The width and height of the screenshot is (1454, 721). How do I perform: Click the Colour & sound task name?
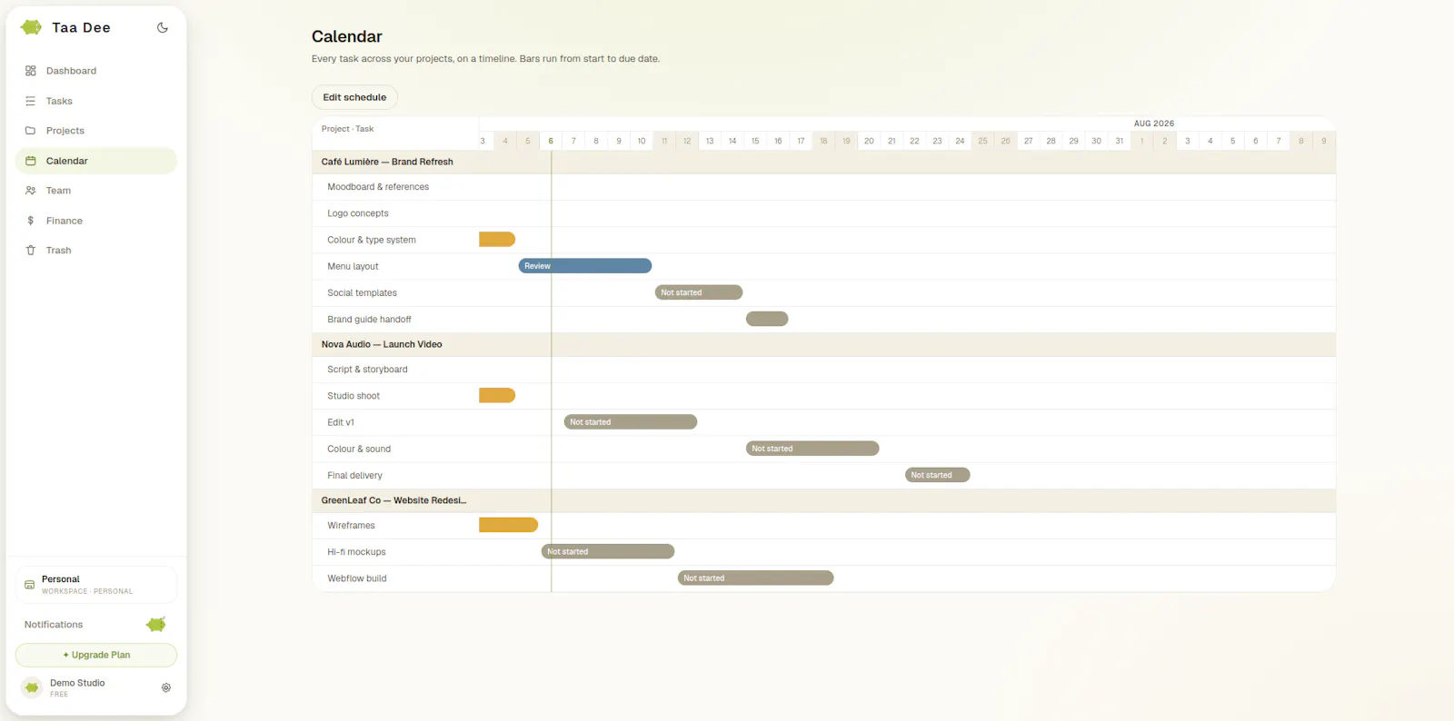[359, 449]
